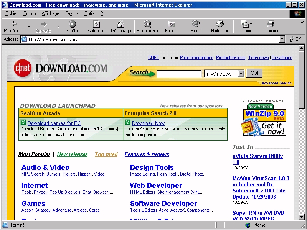Viewport: 307px width, 230px height.
Task: Click the WinZip 9.0 advertisement banner
Action: 264,120
